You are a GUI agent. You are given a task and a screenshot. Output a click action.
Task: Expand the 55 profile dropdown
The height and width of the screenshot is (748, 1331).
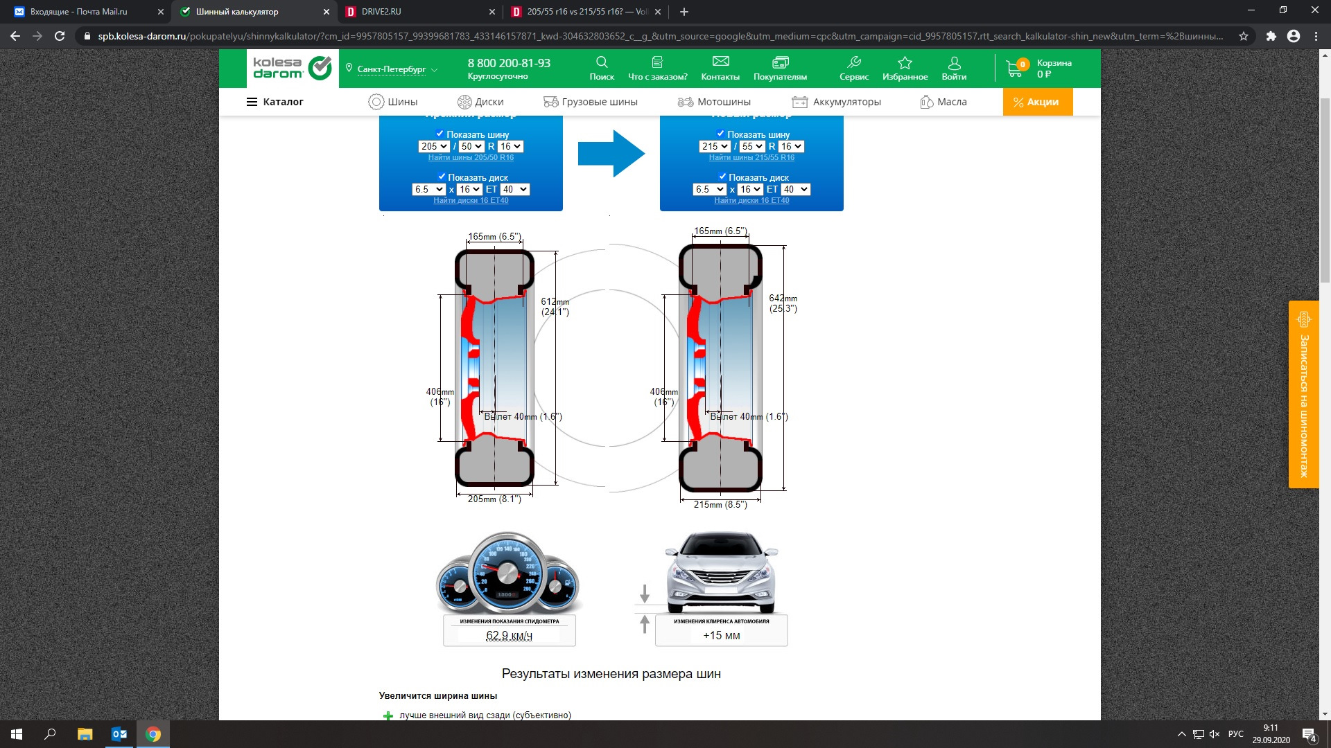click(751, 146)
